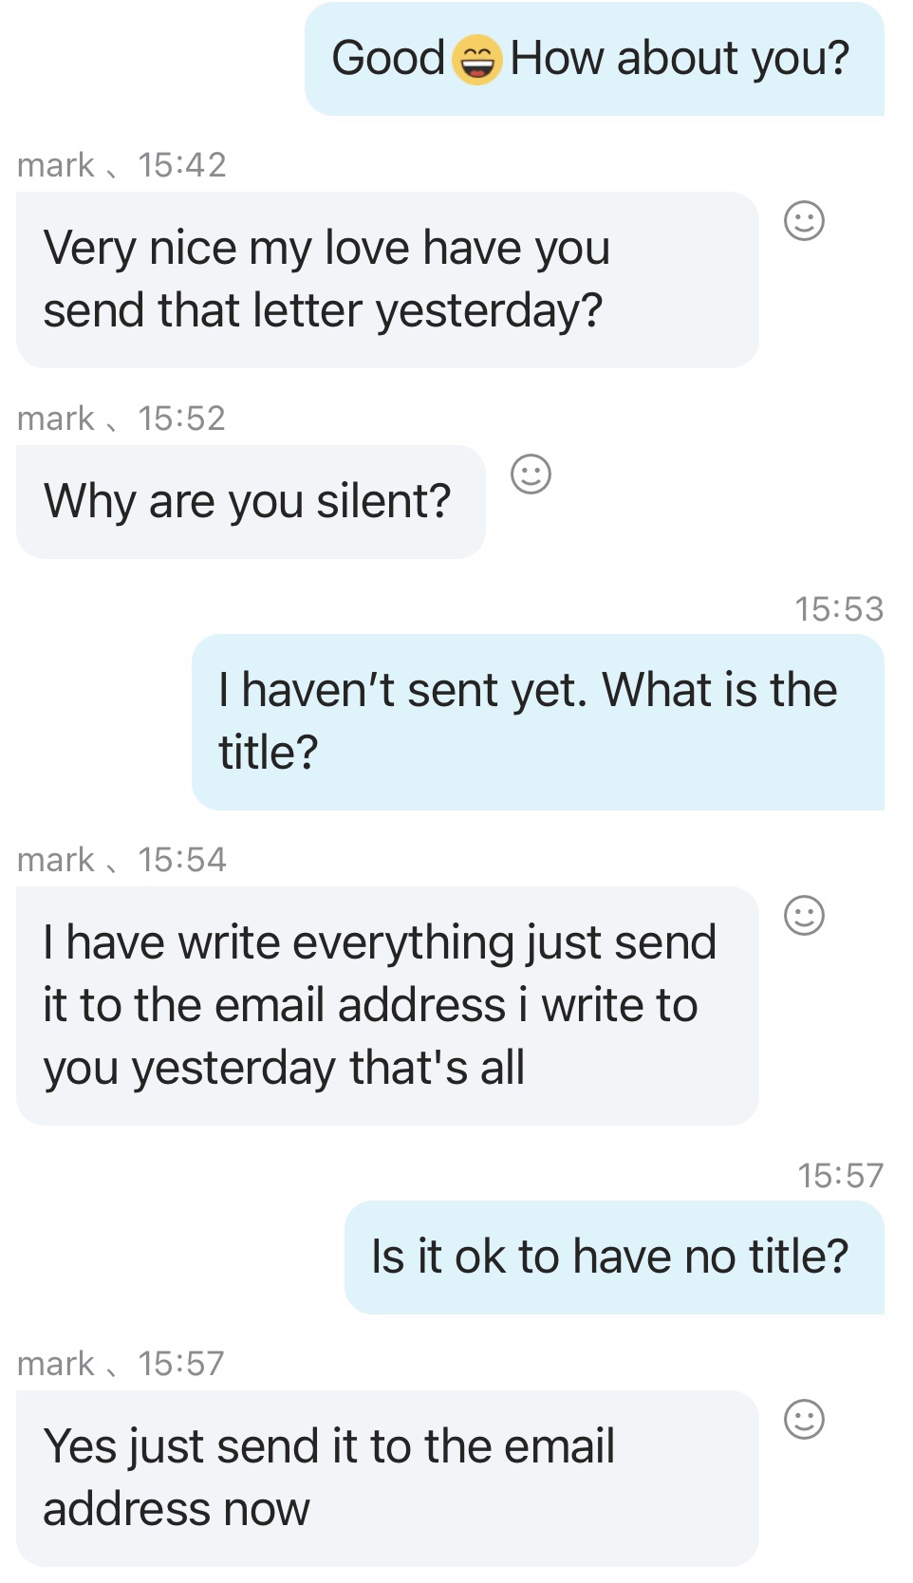Click the grinning emoji in the "Good" message
The width and height of the screenshot is (913, 1583).
[476, 59]
